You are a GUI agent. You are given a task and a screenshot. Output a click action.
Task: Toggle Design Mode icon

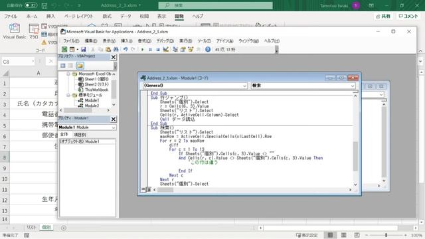point(165,49)
